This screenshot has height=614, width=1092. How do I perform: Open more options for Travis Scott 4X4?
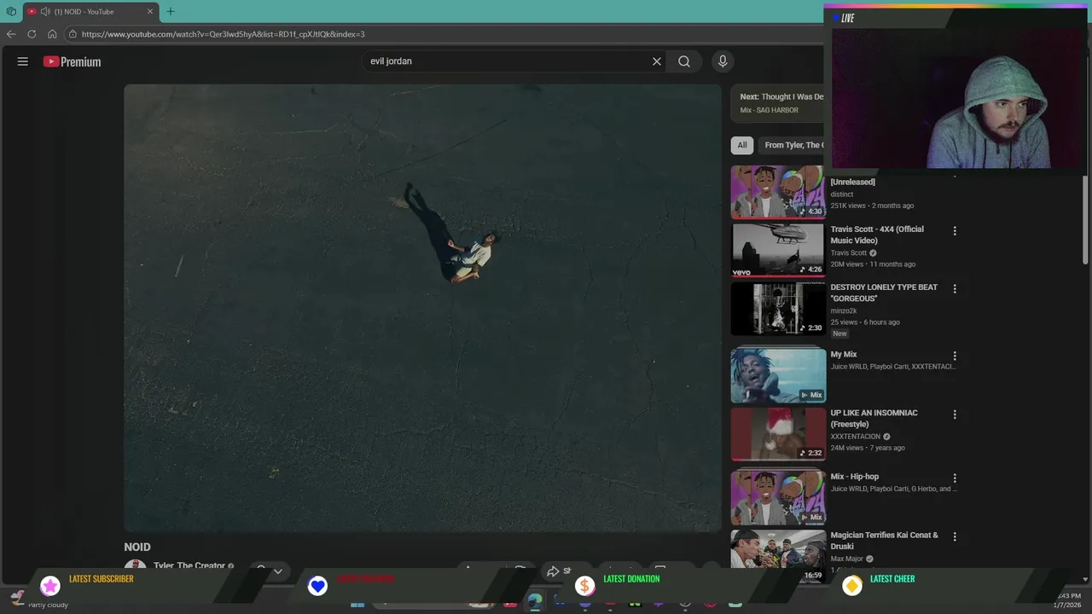click(955, 231)
